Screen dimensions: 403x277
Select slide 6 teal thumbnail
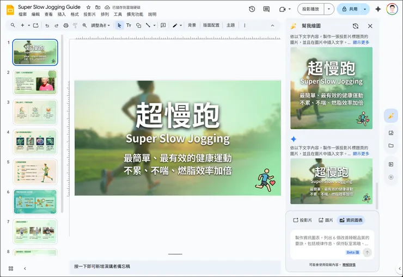tap(35, 202)
